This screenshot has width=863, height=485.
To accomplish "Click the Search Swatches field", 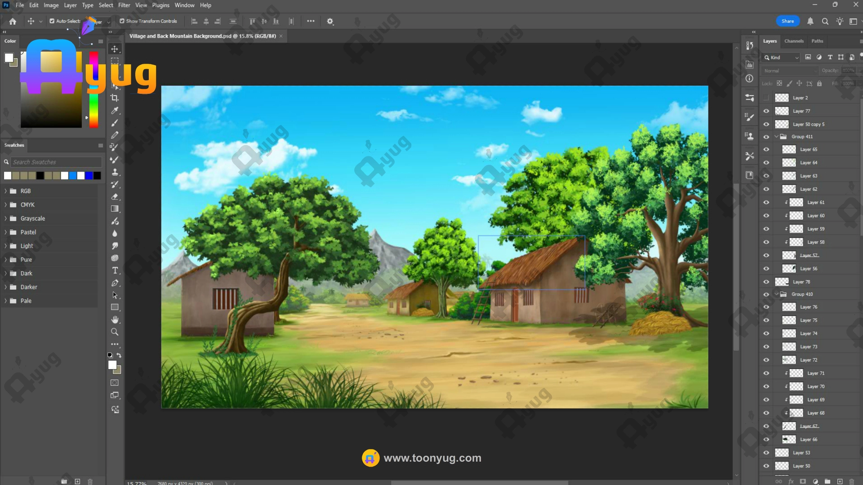I will point(56,162).
